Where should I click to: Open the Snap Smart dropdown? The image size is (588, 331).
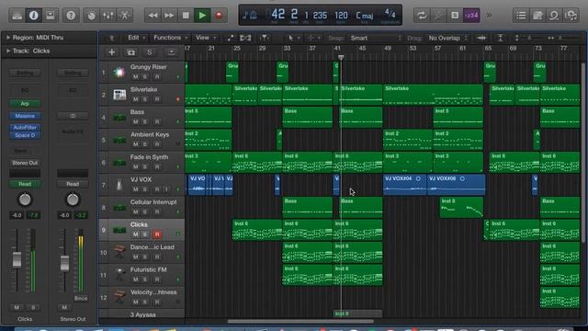click(x=376, y=38)
